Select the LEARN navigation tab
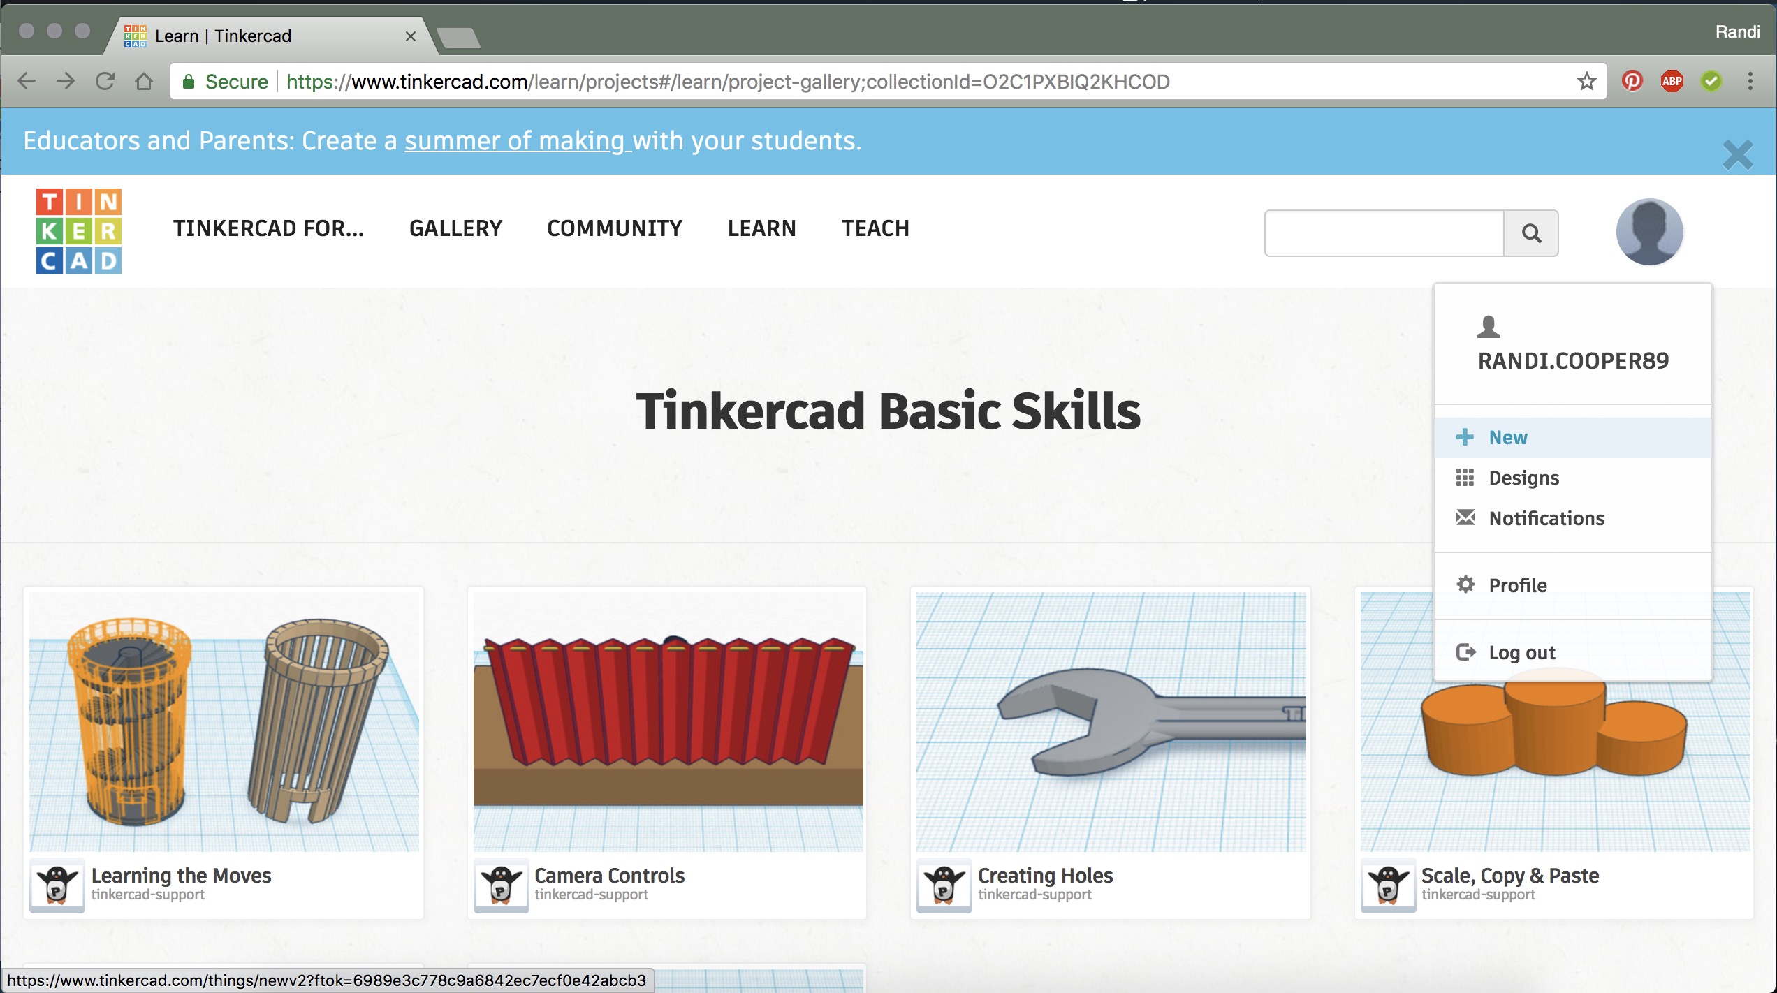This screenshot has height=993, width=1777. 761,228
